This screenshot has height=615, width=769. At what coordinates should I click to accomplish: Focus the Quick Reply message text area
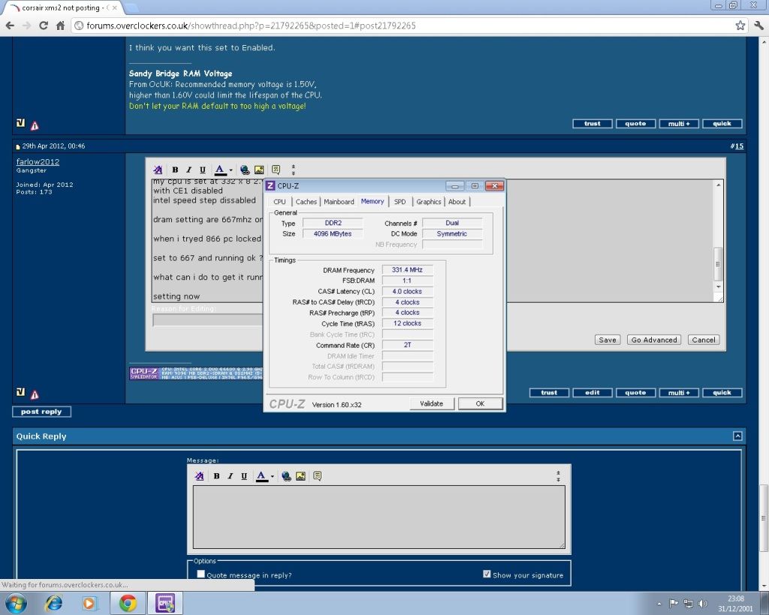click(379, 517)
